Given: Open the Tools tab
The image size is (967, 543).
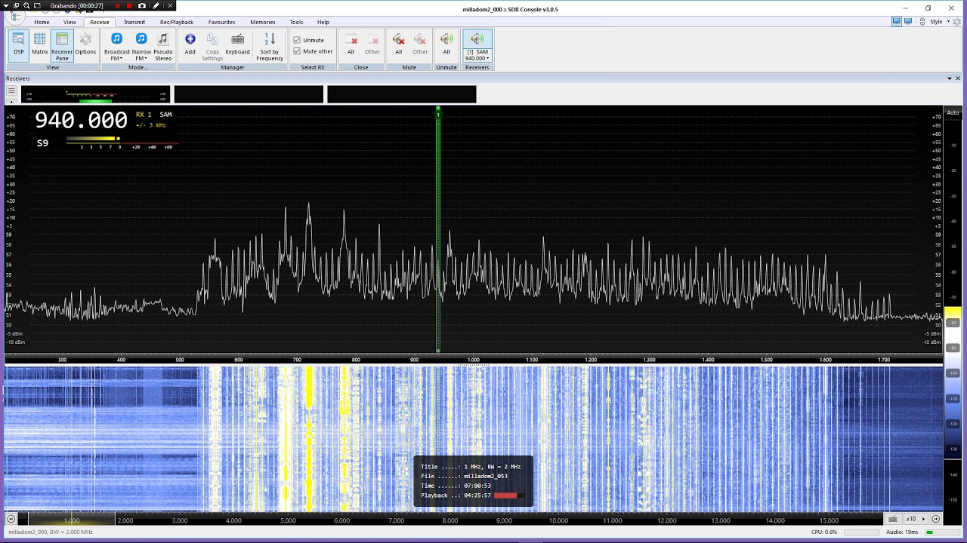Looking at the screenshot, I should [x=296, y=22].
